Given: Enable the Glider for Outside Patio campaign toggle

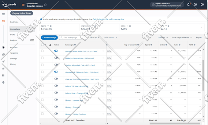Looking at the screenshot, I should [56, 58].
